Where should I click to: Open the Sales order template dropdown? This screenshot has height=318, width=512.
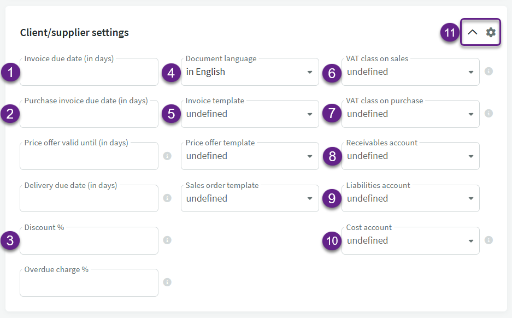click(x=250, y=199)
